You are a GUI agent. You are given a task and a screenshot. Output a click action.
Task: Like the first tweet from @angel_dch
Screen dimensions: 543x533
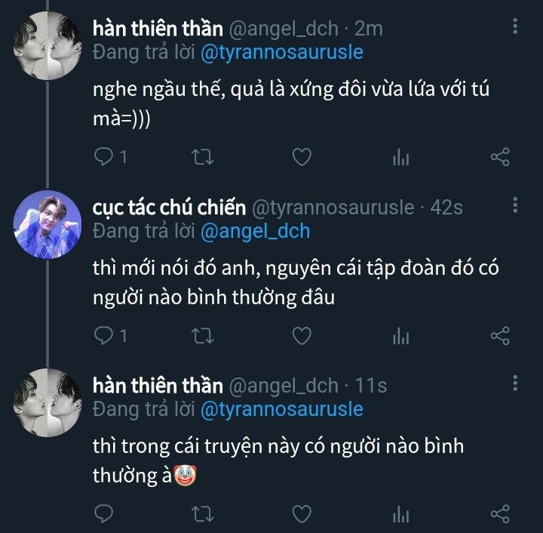302,157
